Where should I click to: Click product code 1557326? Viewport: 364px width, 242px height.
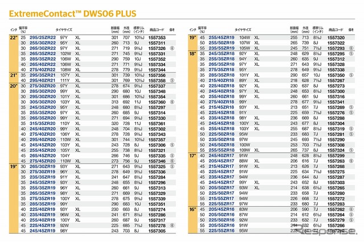[157, 48]
